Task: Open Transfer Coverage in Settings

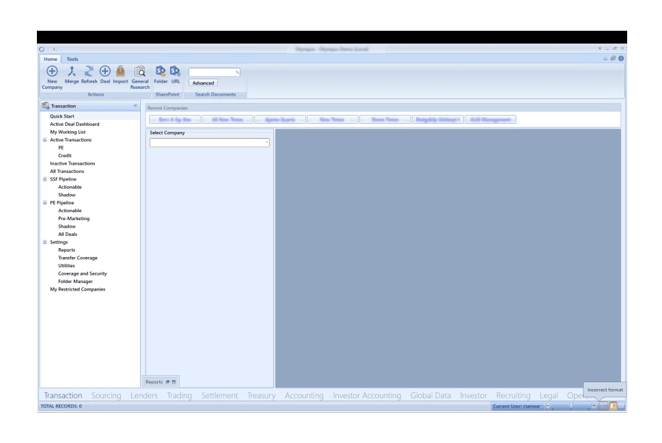Action: click(x=78, y=258)
